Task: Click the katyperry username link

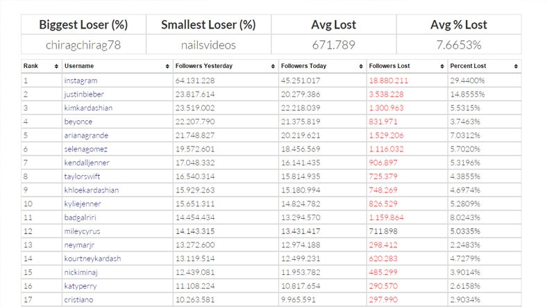Action: pos(81,286)
